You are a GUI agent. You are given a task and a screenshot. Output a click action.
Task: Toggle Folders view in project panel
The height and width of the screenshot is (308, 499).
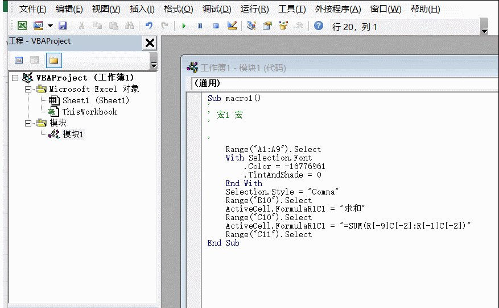pyautogui.click(x=54, y=60)
